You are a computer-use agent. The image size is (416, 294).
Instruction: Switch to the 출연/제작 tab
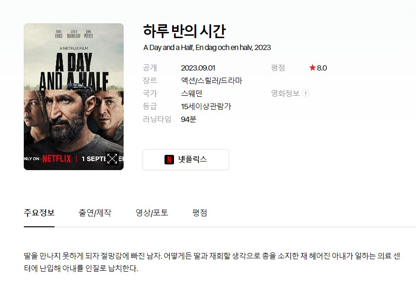coord(95,213)
